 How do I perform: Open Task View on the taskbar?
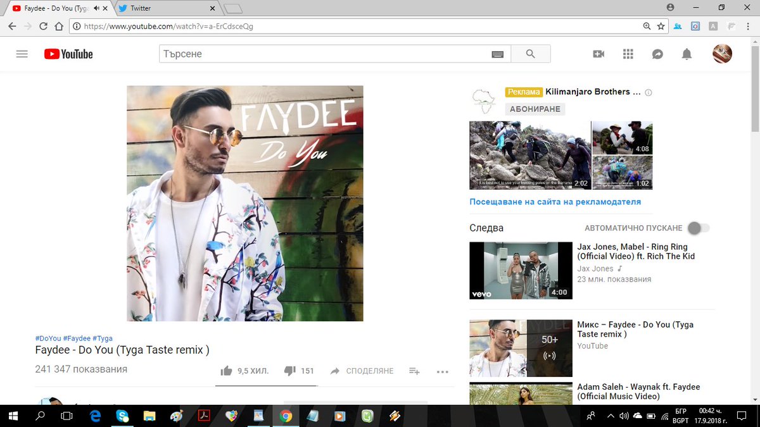(66, 416)
